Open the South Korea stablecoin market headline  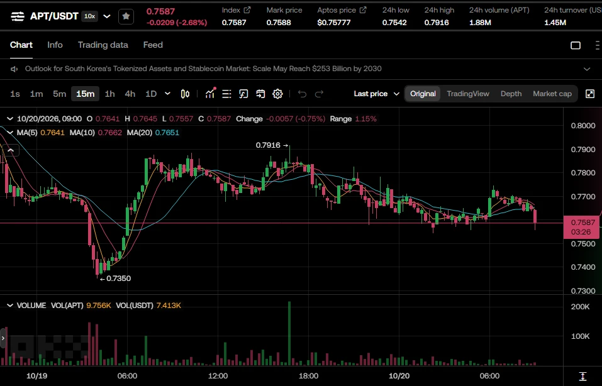(x=203, y=69)
